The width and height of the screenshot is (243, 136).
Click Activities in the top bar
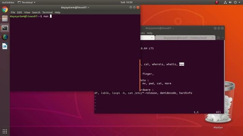pyautogui.click(x=8, y=2)
